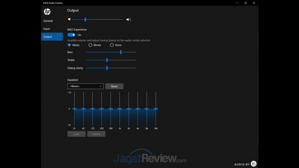Click the HP logo icon

(x=47, y=12)
